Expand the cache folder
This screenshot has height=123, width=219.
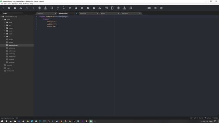click(5, 22)
